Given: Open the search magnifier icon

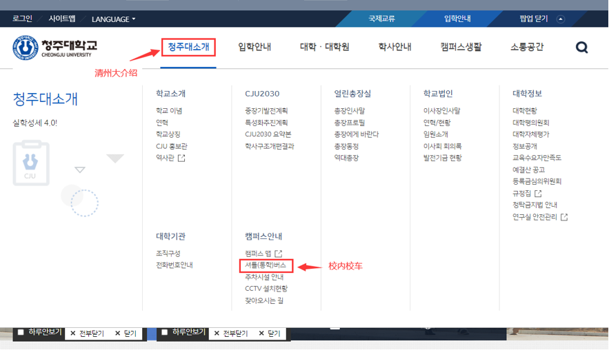Looking at the screenshot, I should (581, 48).
